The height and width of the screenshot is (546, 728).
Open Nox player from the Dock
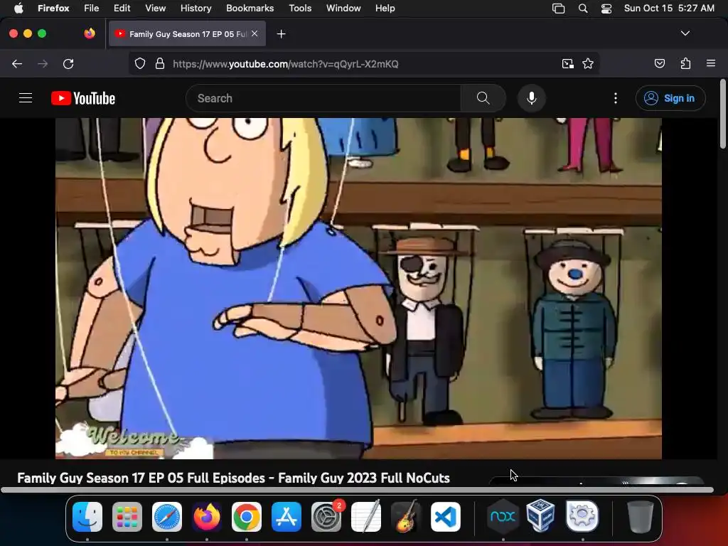coord(503,517)
